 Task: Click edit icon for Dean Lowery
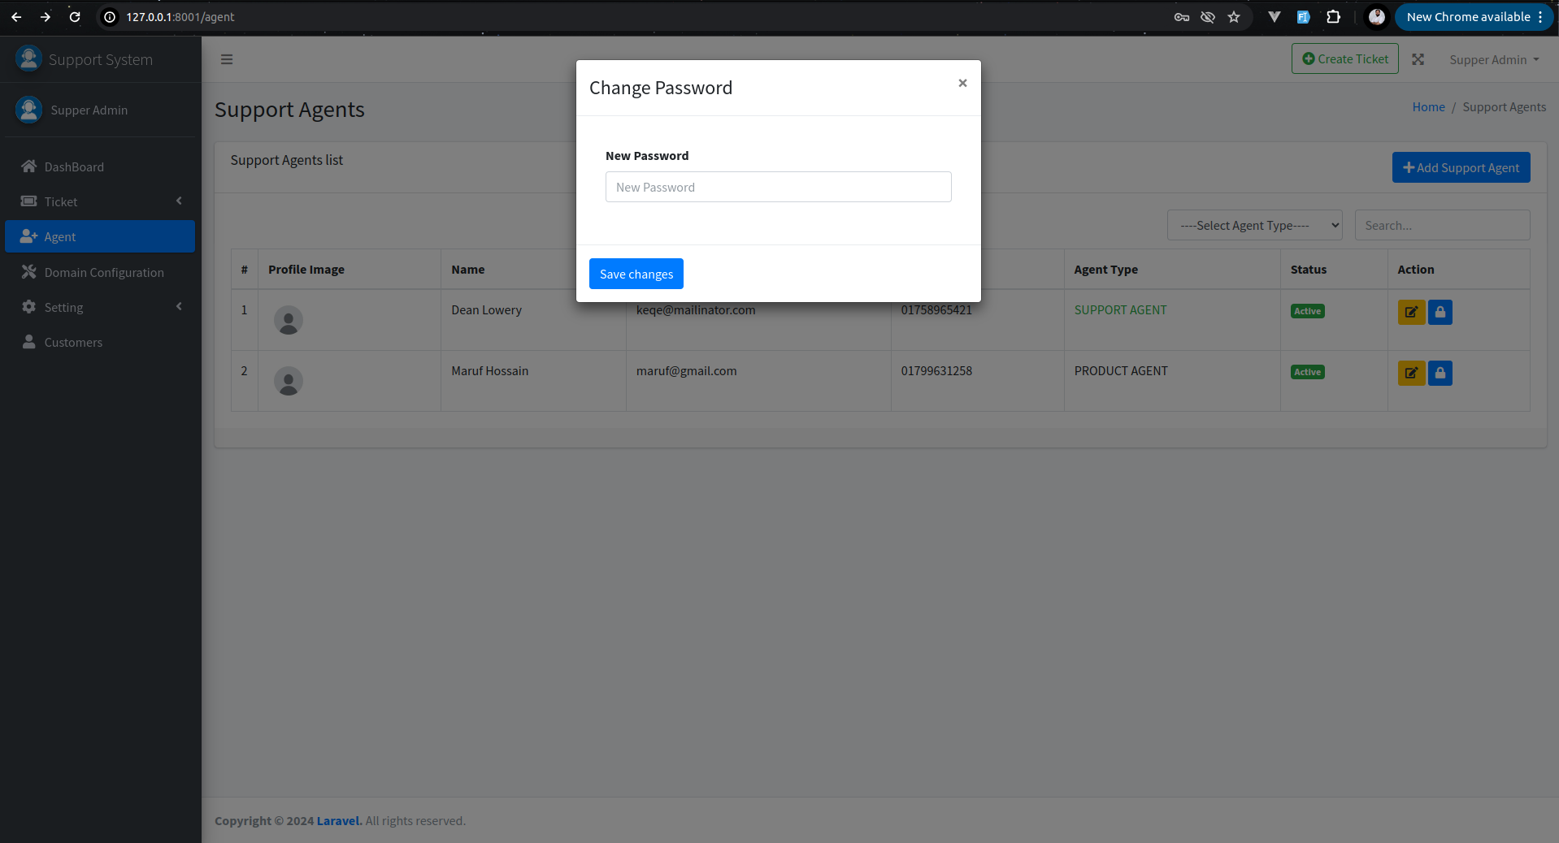(x=1411, y=312)
